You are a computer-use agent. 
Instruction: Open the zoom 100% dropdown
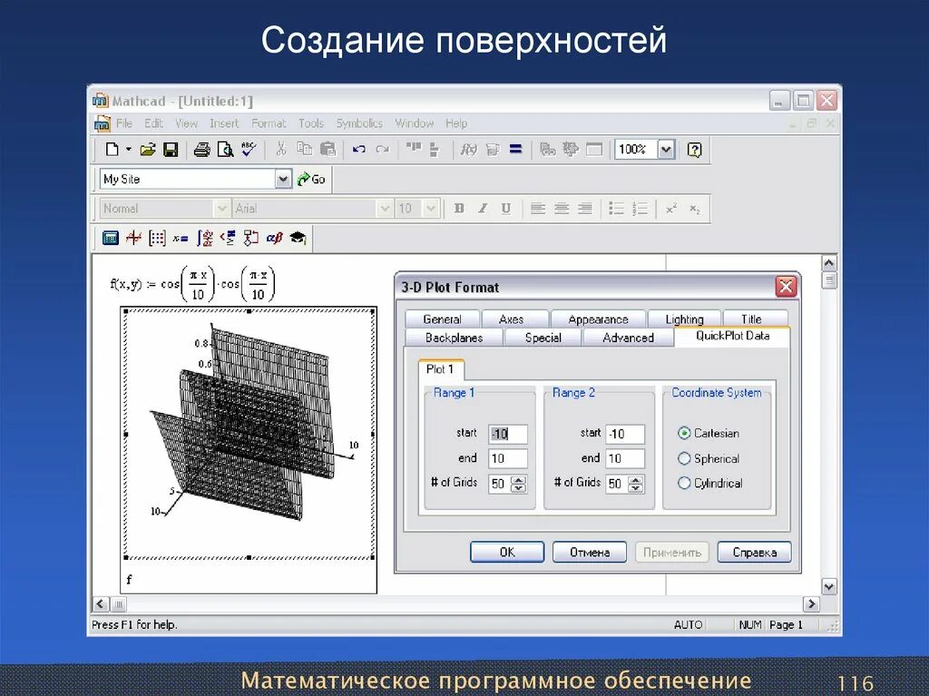pyautogui.click(x=666, y=150)
